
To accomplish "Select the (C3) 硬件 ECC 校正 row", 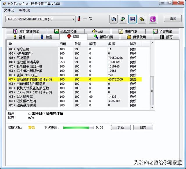I will 75,75.
